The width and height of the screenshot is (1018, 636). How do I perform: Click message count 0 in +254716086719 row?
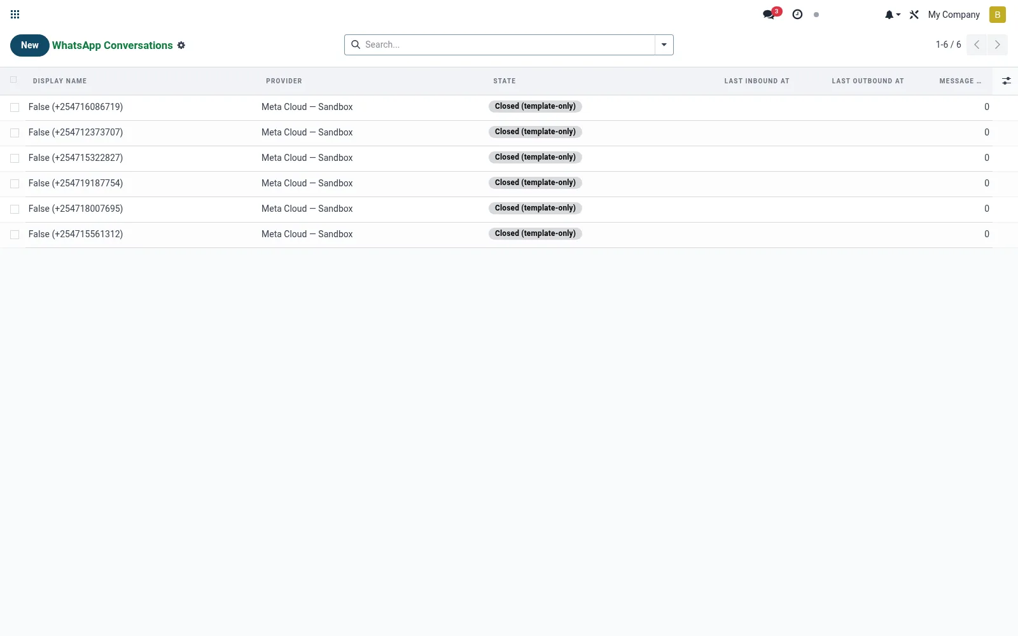[987, 107]
